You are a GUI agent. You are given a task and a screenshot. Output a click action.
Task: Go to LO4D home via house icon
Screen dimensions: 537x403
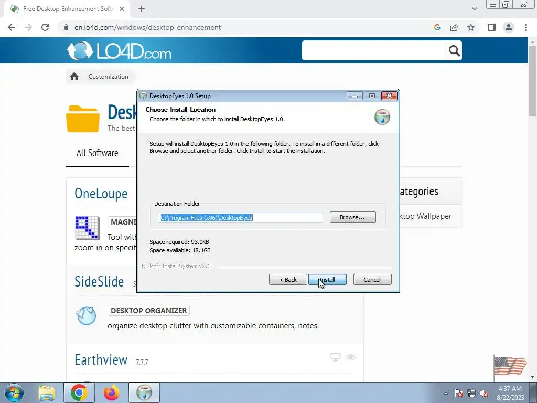pos(74,77)
